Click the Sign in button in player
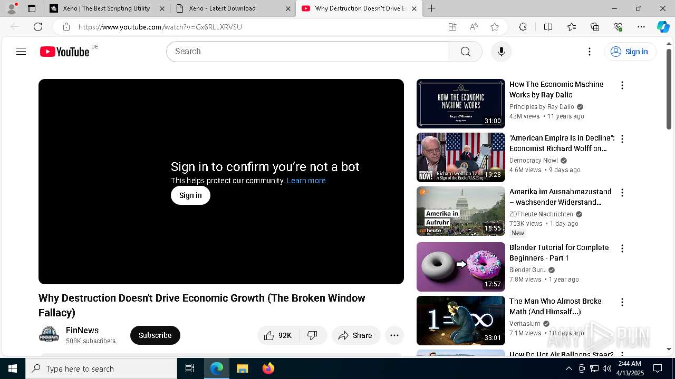This screenshot has width=675, height=379. pos(190,195)
